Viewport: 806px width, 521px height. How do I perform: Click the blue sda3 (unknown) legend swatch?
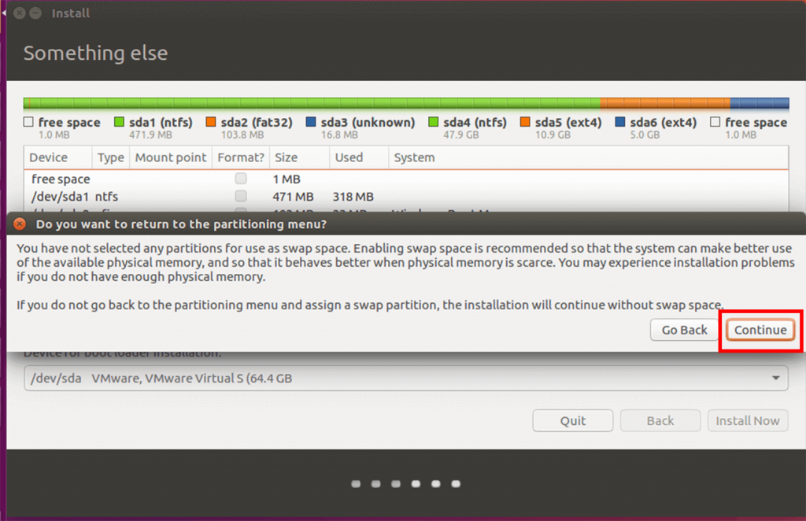(311, 123)
